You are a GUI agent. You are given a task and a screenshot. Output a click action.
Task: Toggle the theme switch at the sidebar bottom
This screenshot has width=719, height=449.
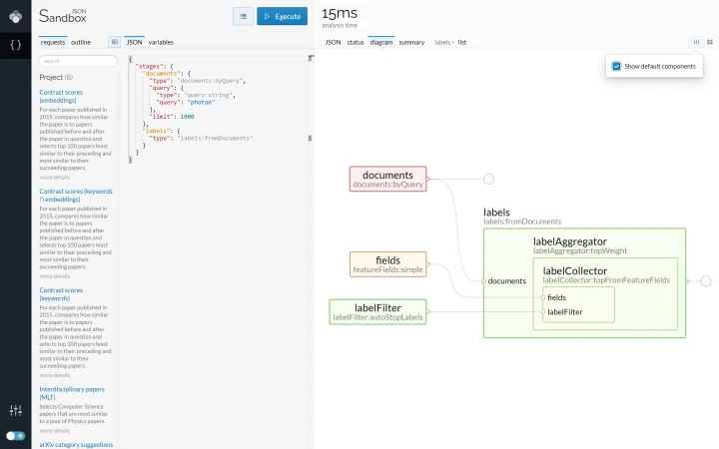click(16, 436)
